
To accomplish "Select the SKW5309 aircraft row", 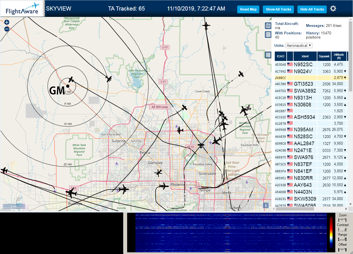I will [x=311, y=199].
